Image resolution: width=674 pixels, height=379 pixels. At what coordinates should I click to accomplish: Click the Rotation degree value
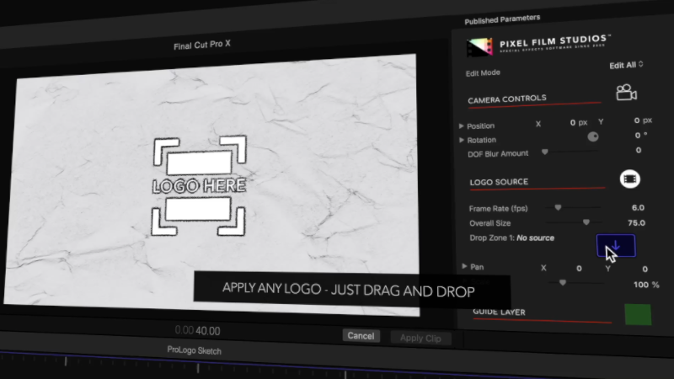(x=640, y=136)
